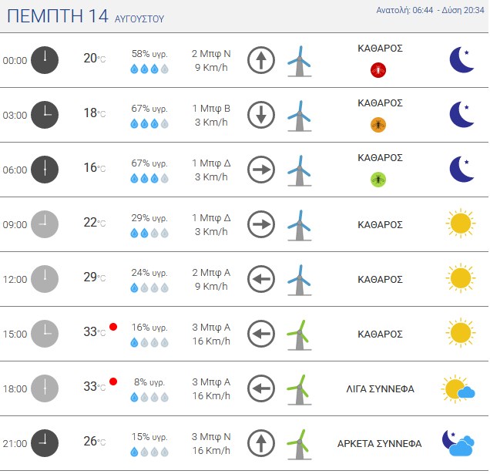Click the blue wind turbine icon at 09:00

(299, 225)
